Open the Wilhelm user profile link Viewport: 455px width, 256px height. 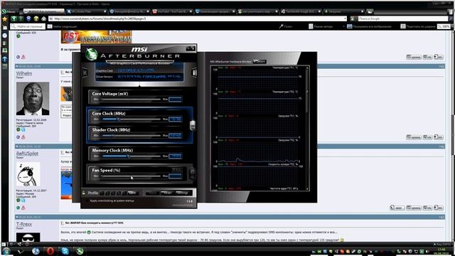[x=24, y=73]
